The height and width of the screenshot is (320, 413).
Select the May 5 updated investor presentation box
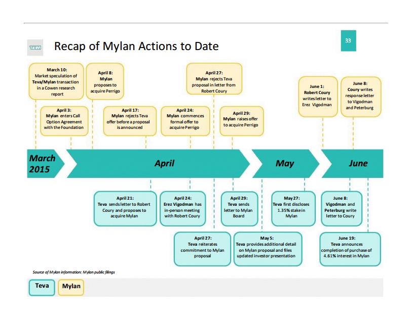point(267,249)
